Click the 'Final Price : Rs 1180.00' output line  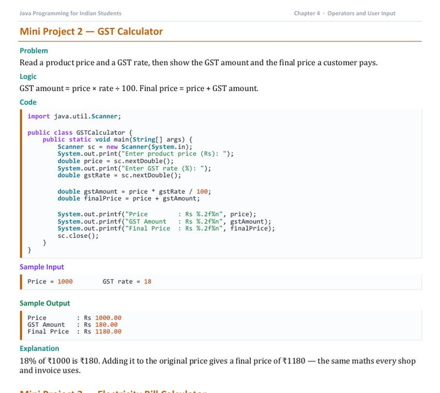[74, 331]
